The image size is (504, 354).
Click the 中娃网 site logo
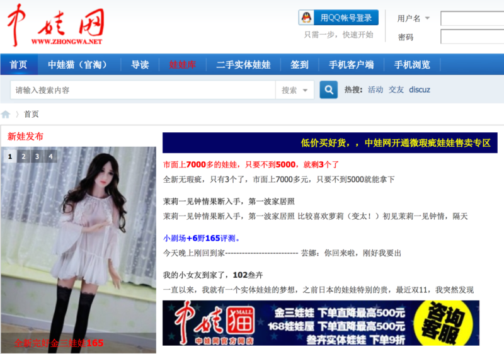55,25
